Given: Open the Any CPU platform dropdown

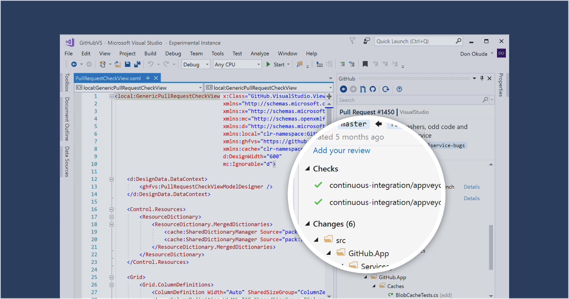Looking at the screenshot, I should click(237, 65).
